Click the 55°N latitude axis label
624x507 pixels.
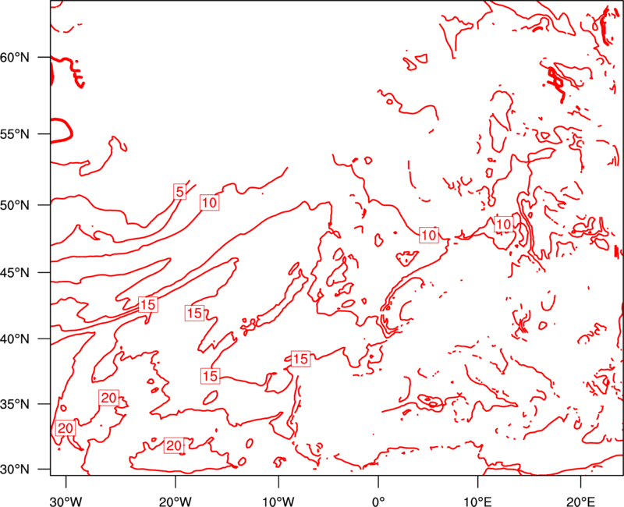pyautogui.click(x=15, y=134)
